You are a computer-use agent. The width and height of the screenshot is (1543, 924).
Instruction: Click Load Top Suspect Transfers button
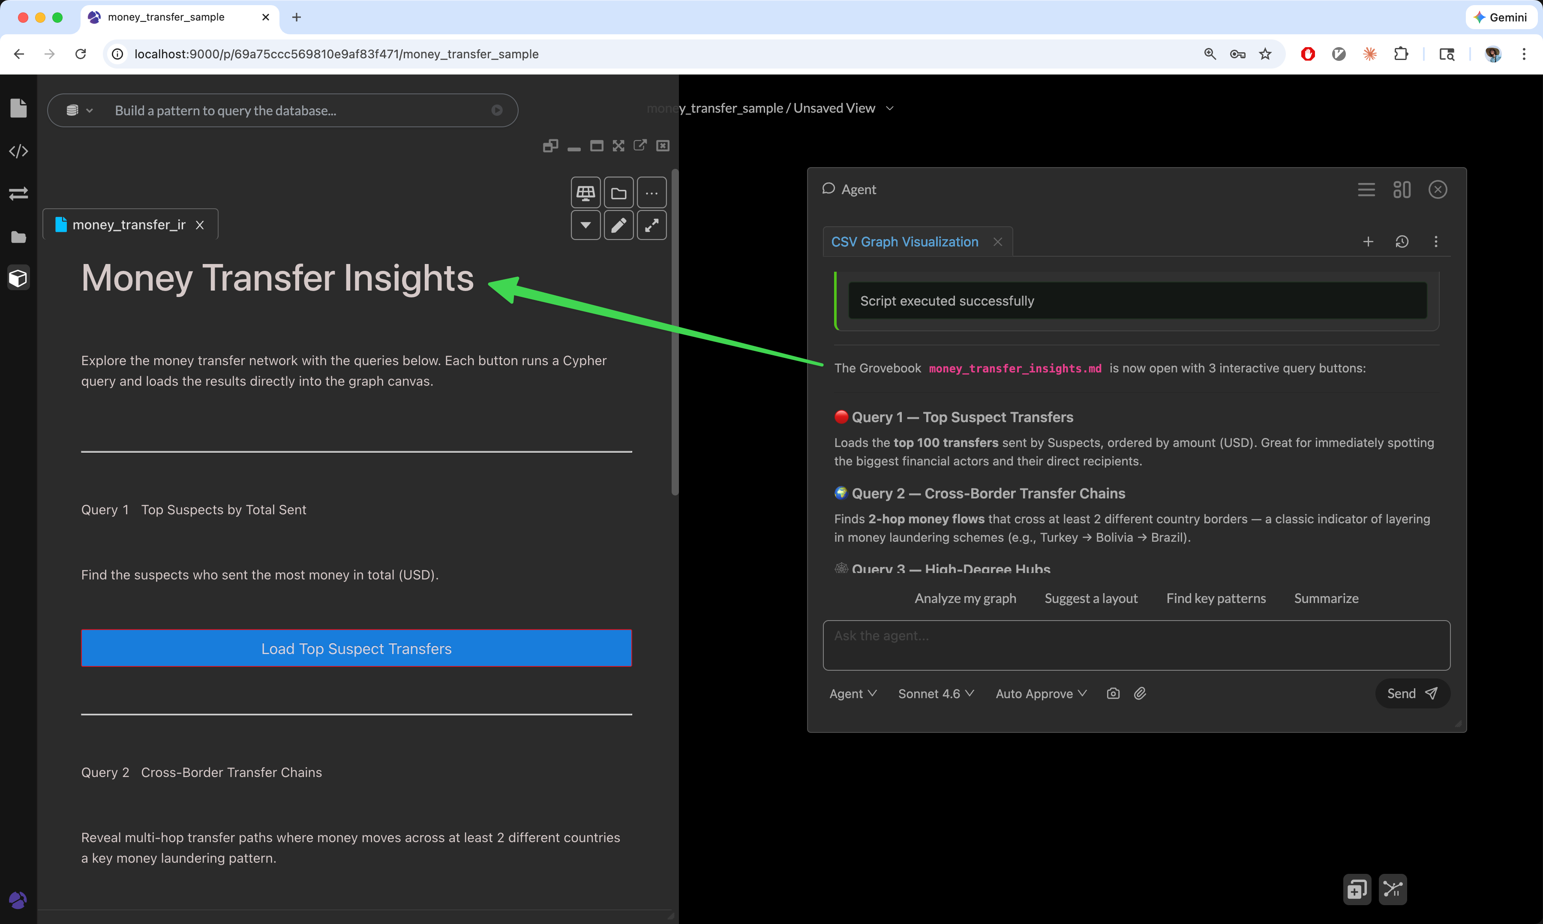coord(356,648)
